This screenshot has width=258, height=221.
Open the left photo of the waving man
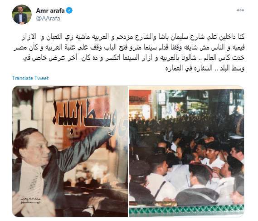pos(70,151)
